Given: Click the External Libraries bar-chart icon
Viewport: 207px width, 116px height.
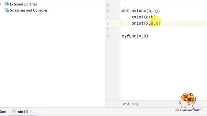Looking at the screenshot, I should (6, 4).
